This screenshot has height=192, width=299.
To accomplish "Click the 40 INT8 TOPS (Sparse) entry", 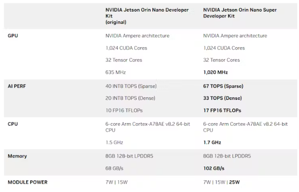I will pyautogui.click(x=131, y=86).
